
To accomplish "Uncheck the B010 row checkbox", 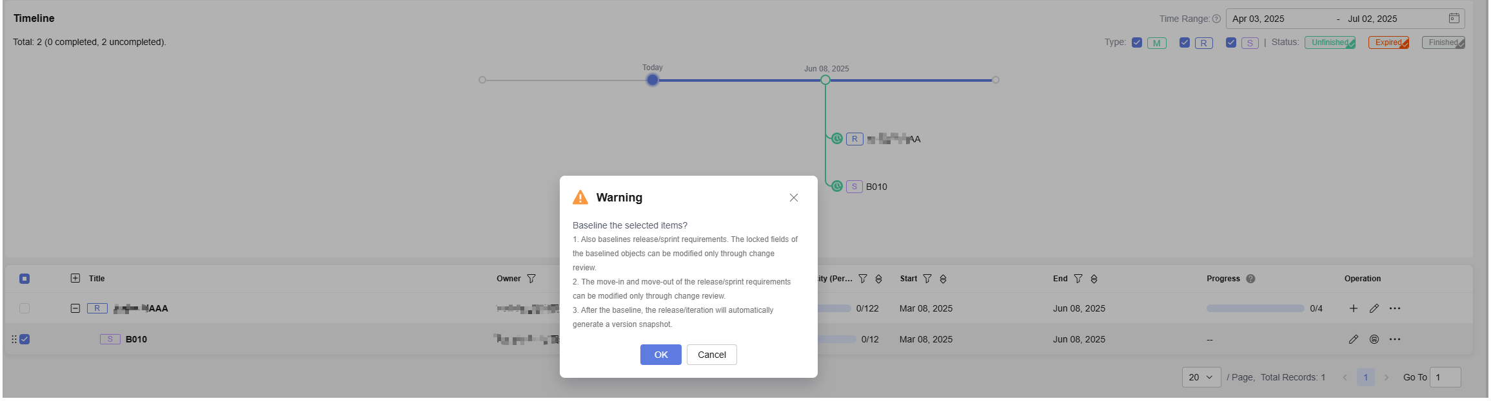I will point(25,339).
